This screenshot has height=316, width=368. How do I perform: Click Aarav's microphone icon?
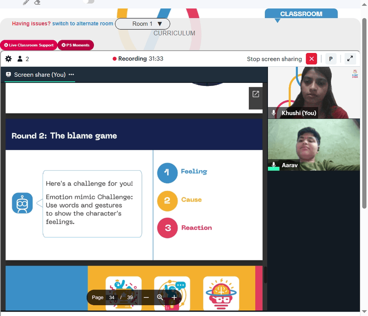[273, 165]
